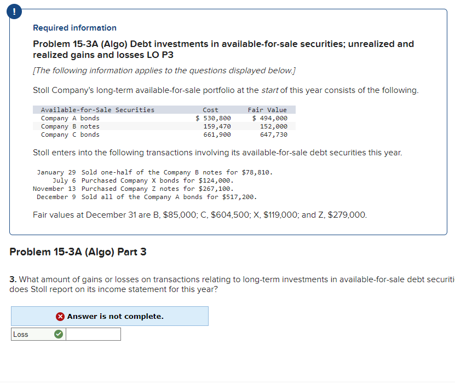Click the 647,730 fair value

pos(274,135)
